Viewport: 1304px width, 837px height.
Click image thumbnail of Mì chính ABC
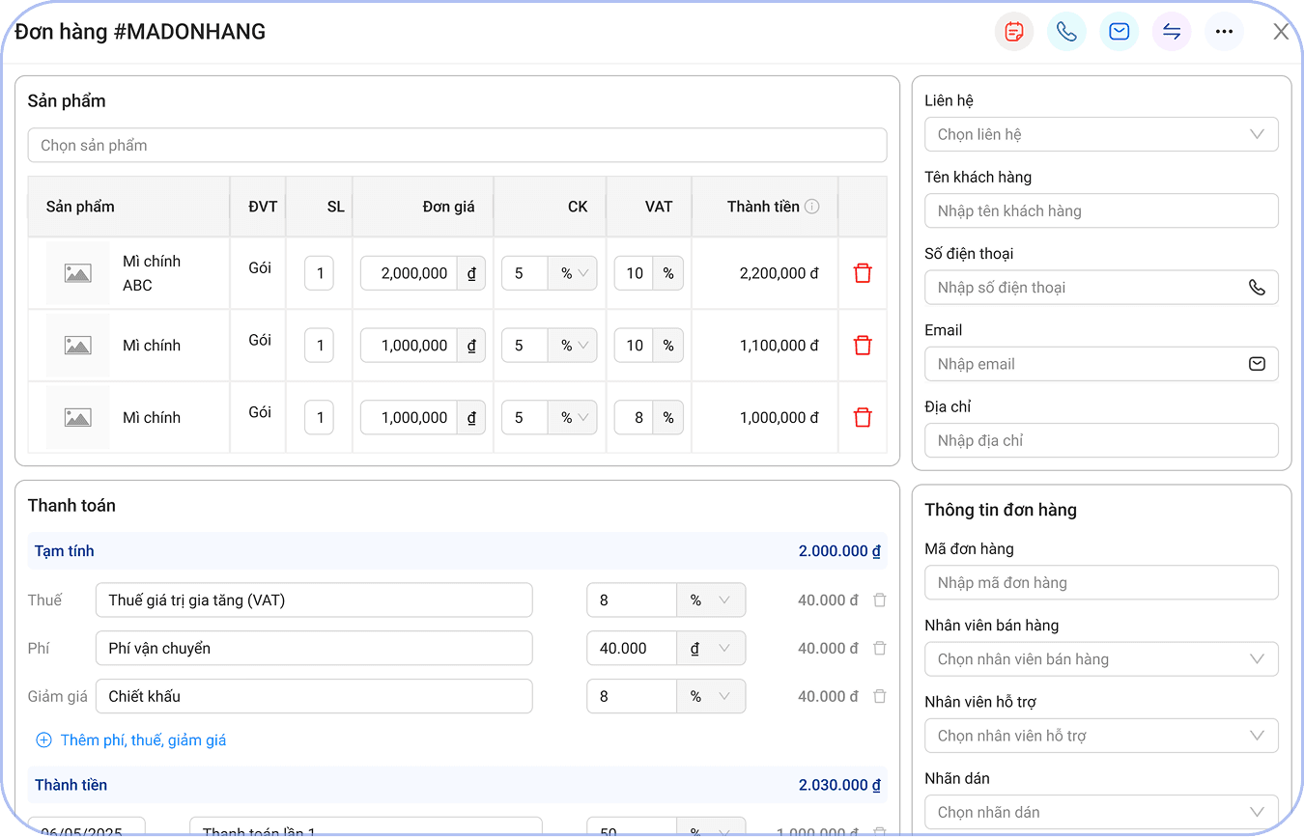[x=77, y=273]
